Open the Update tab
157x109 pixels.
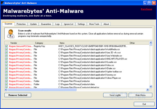(33, 24)
